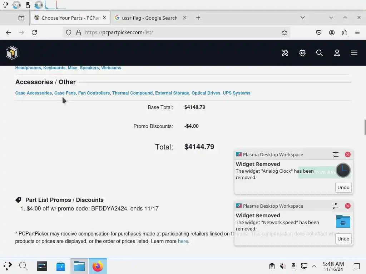Open the Optical Drives link
The width and height of the screenshot is (366, 274).
tap(206, 93)
